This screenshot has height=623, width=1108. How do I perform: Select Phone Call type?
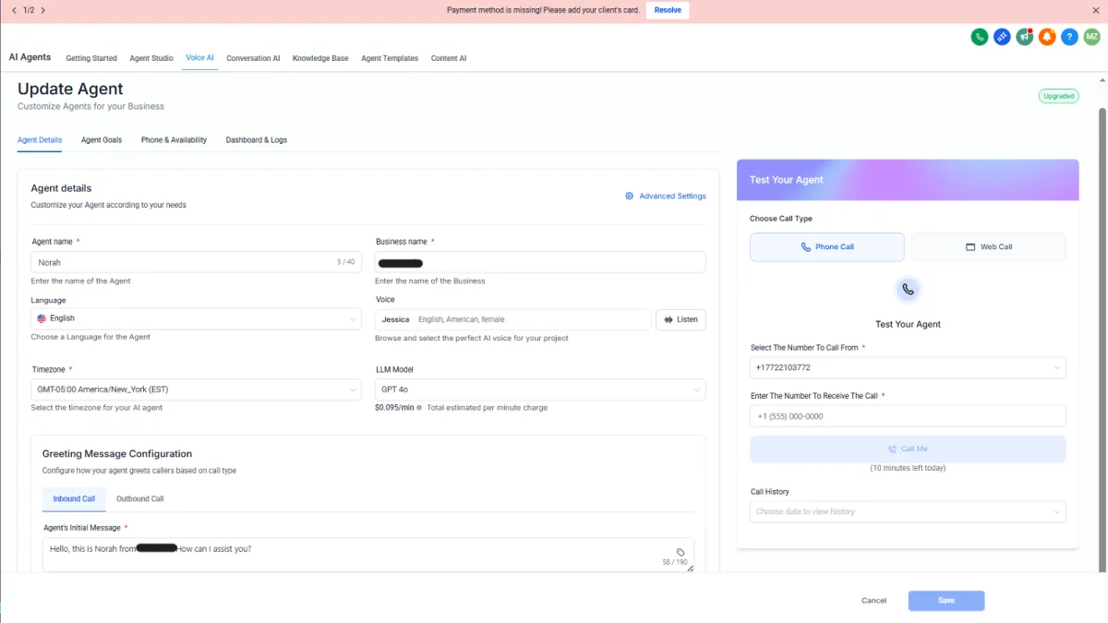(827, 247)
